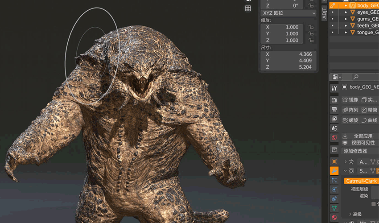Image resolution: width=379 pixels, height=223 pixels.
Task: Click the armature modifier icon
Action: [x=351, y=161]
